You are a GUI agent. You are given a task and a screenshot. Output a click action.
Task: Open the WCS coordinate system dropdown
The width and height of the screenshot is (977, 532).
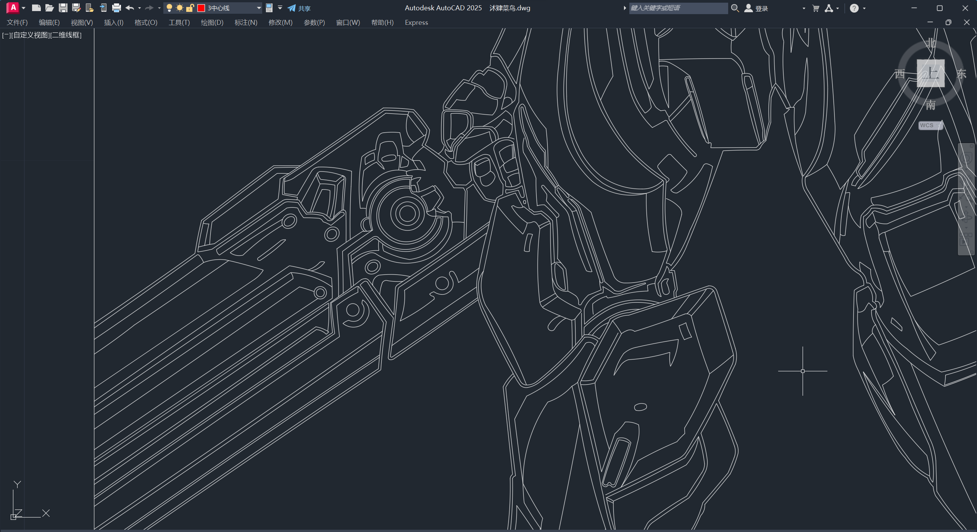point(930,125)
